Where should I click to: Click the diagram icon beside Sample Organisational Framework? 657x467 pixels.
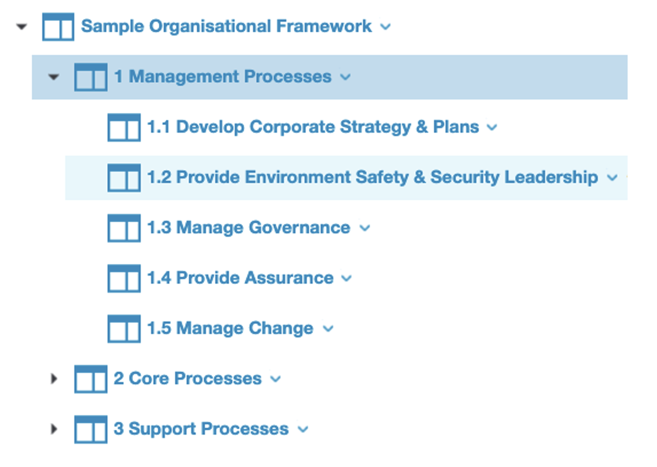pyautogui.click(x=57, y=26)
